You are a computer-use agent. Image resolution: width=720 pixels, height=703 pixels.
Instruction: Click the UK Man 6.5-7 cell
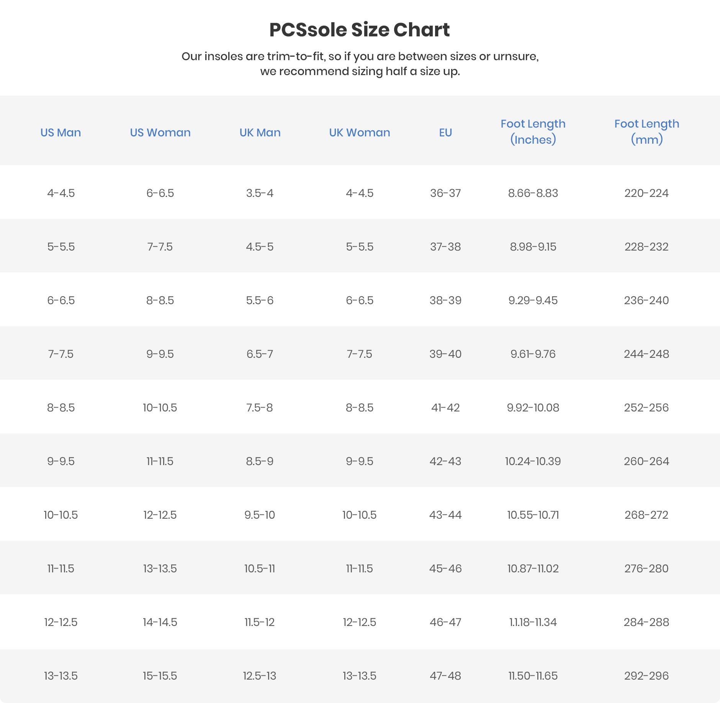pos(260,354)
